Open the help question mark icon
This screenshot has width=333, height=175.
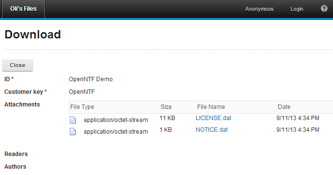point(324,8)
